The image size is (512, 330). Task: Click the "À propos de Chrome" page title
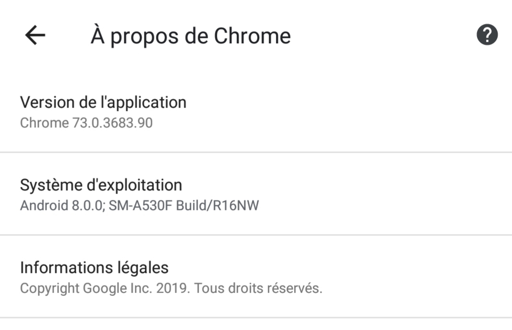point(191,36)
